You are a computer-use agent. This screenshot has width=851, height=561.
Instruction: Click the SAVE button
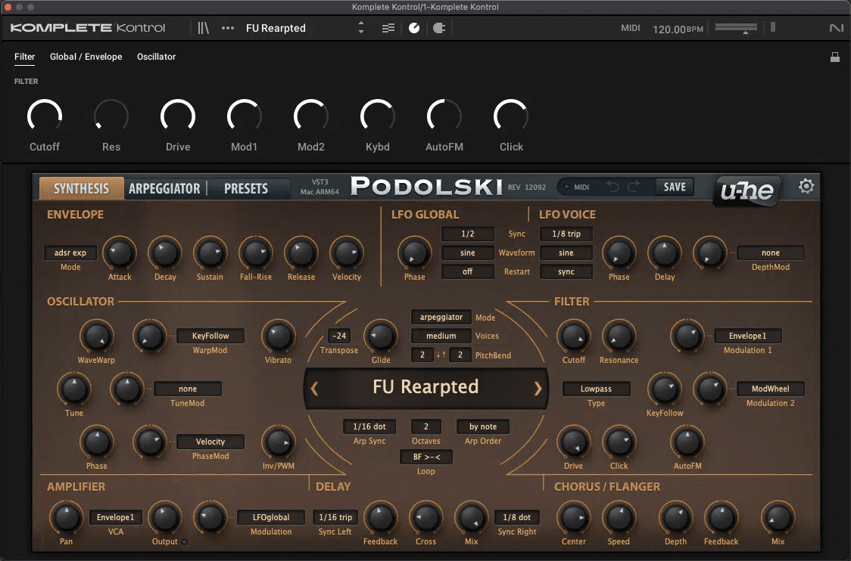(x=675, y=187)
